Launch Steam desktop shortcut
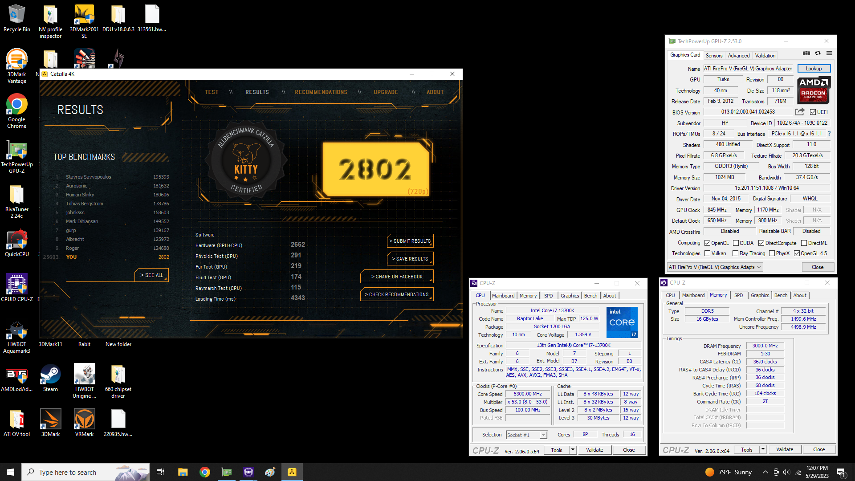Screen dimensions: 855x481 point(50,379)
